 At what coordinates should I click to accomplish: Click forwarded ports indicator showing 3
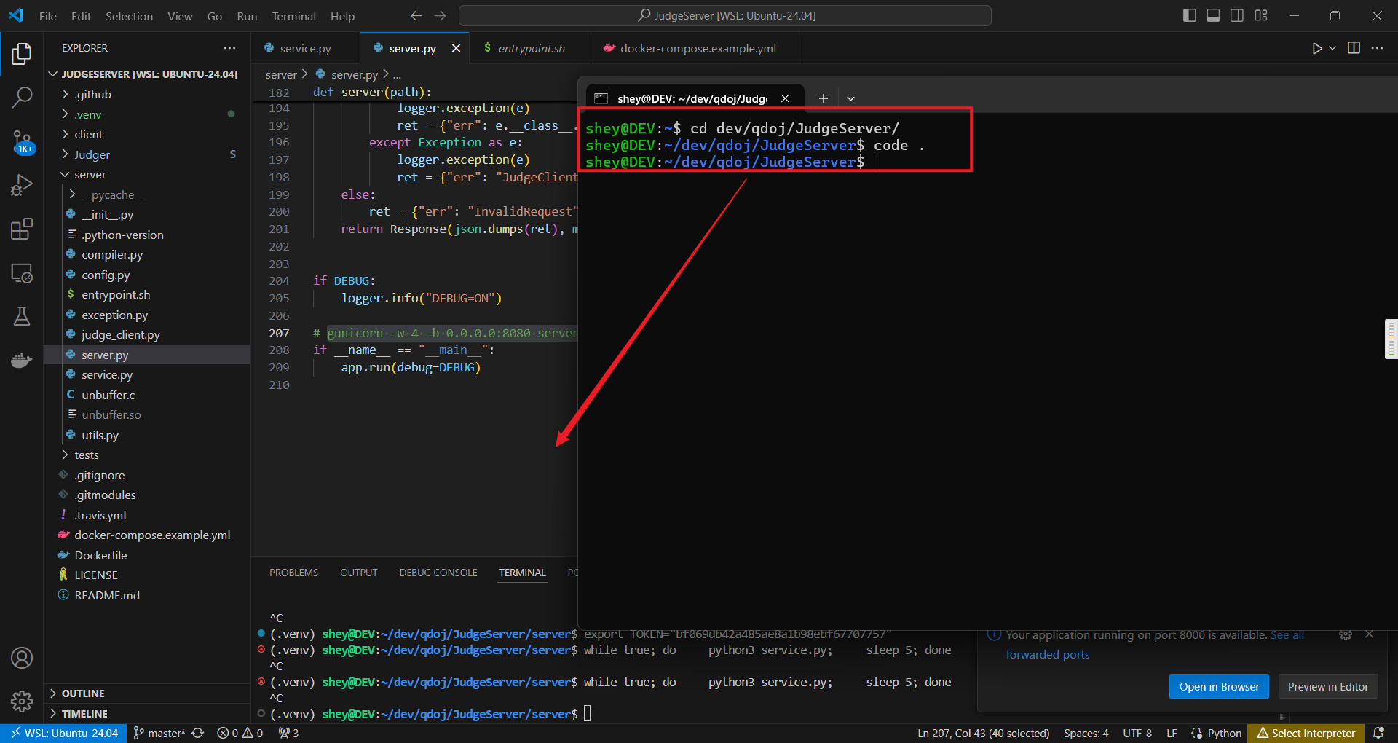288,734
